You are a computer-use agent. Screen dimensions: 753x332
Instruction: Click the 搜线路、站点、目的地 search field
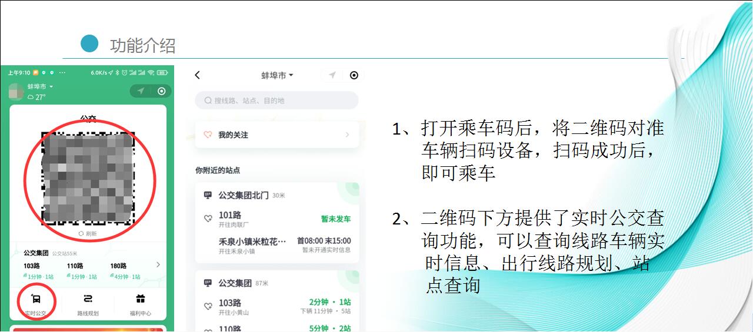(x=276, y=100)
